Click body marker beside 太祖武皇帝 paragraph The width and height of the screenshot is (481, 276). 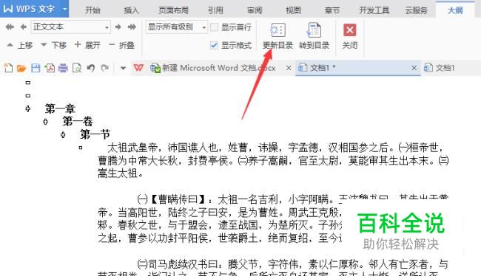81,148
